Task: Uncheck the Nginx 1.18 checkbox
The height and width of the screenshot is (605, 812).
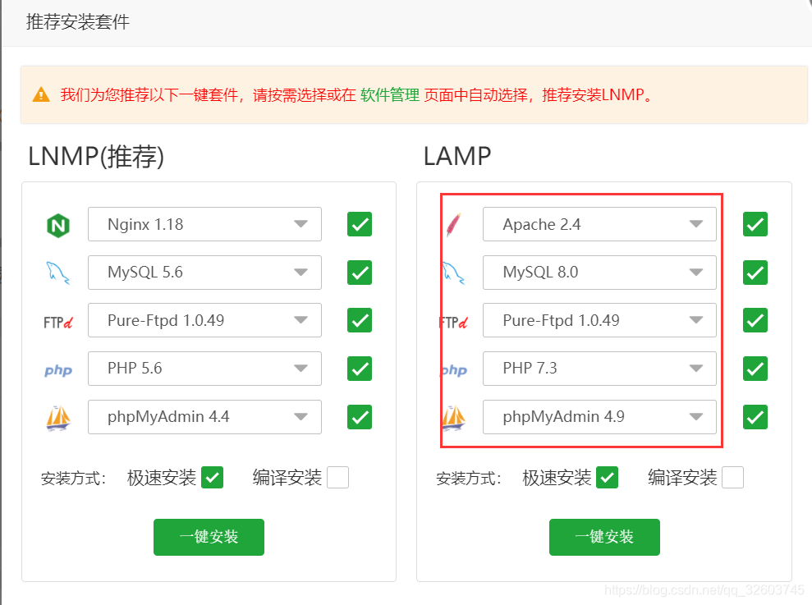Action: coord(360,224)
